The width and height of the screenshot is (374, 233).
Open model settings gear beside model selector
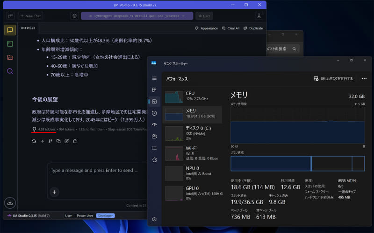pos(75,16)
